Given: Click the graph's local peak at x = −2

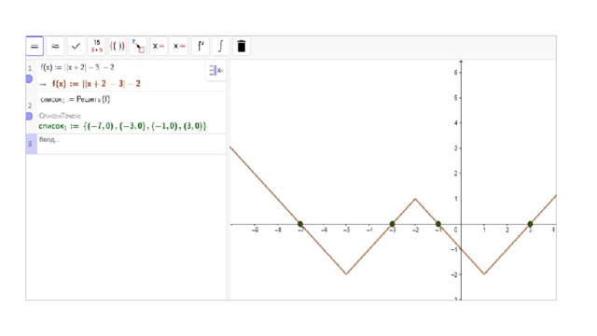Looking at the screenshot, I should pyautogui.click(x=415, y=199).
